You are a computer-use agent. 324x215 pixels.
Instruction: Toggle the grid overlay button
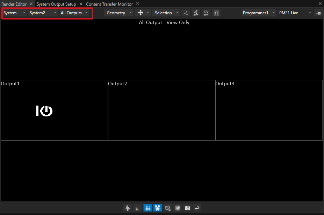[147, 208]
